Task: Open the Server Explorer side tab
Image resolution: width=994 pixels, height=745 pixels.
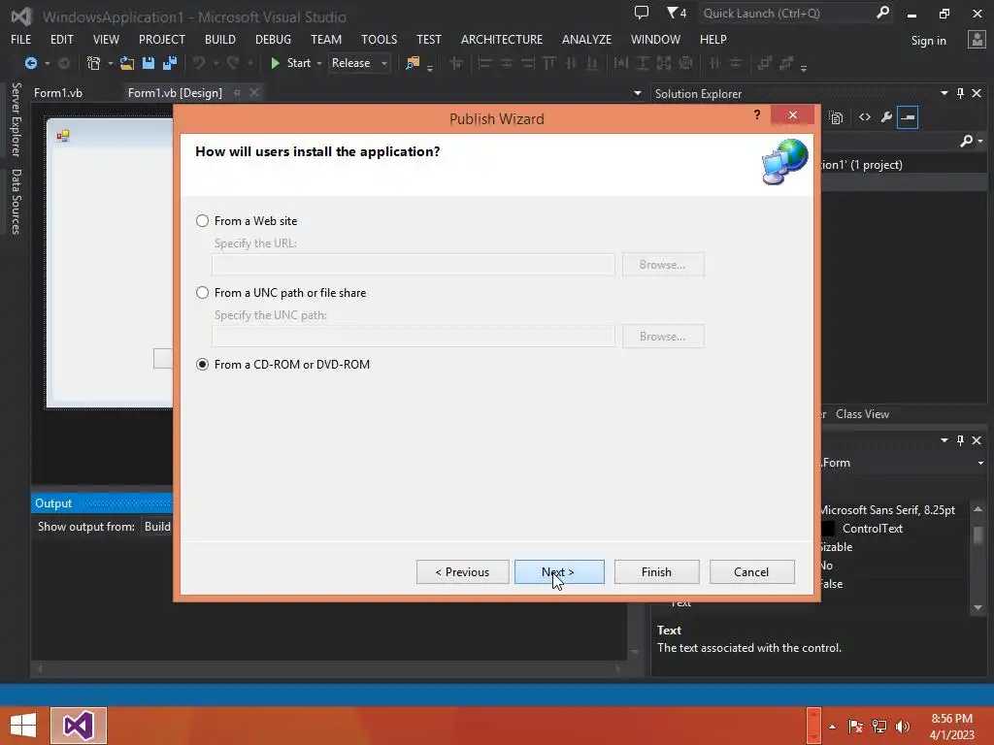Action: 16,119
